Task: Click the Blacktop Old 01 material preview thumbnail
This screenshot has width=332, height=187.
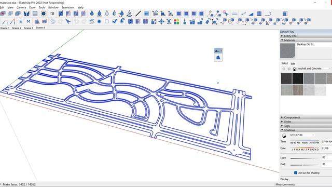Action: (x=287, y=51)
